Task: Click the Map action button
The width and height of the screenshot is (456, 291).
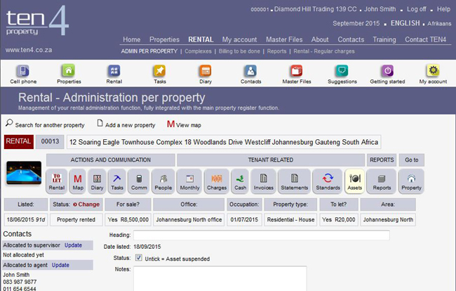Action: coord(78,181)
